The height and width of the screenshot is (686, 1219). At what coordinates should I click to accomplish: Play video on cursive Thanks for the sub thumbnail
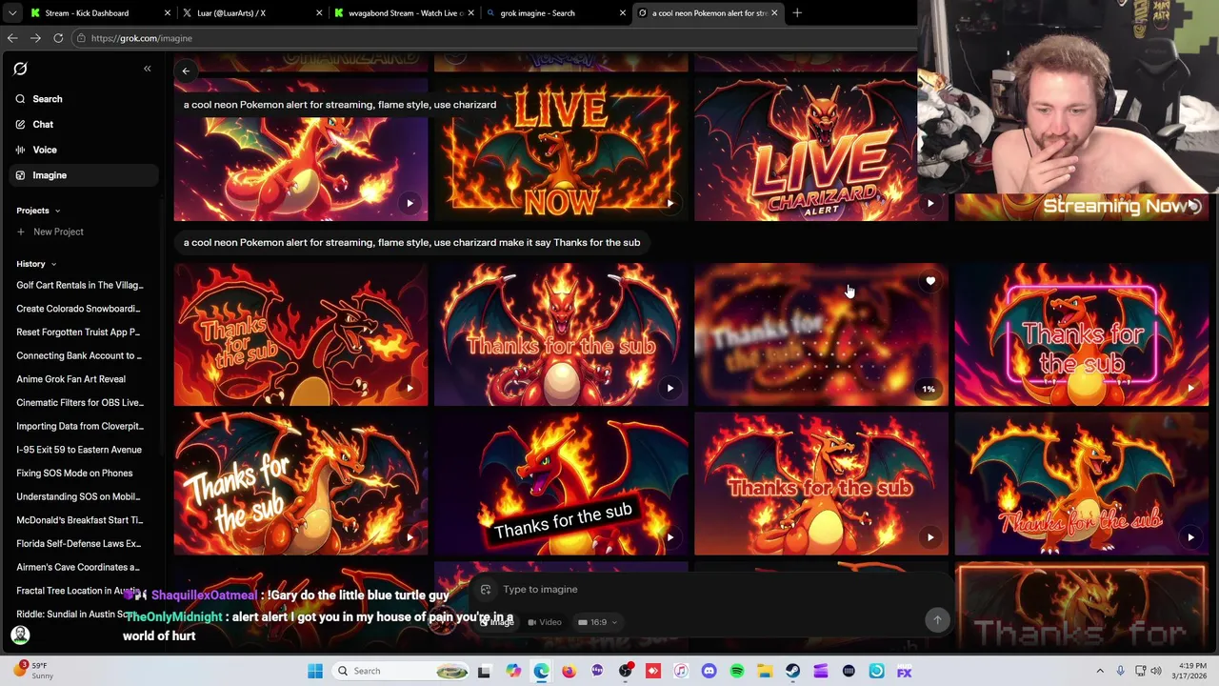click(1190, 537)
